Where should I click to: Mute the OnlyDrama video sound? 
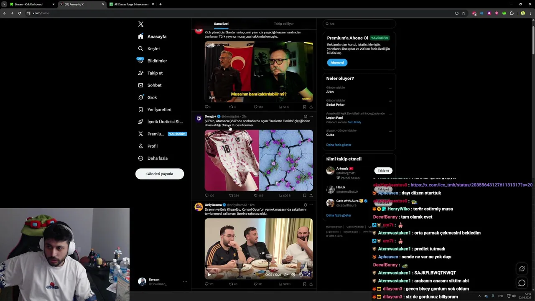click(286, 275)
